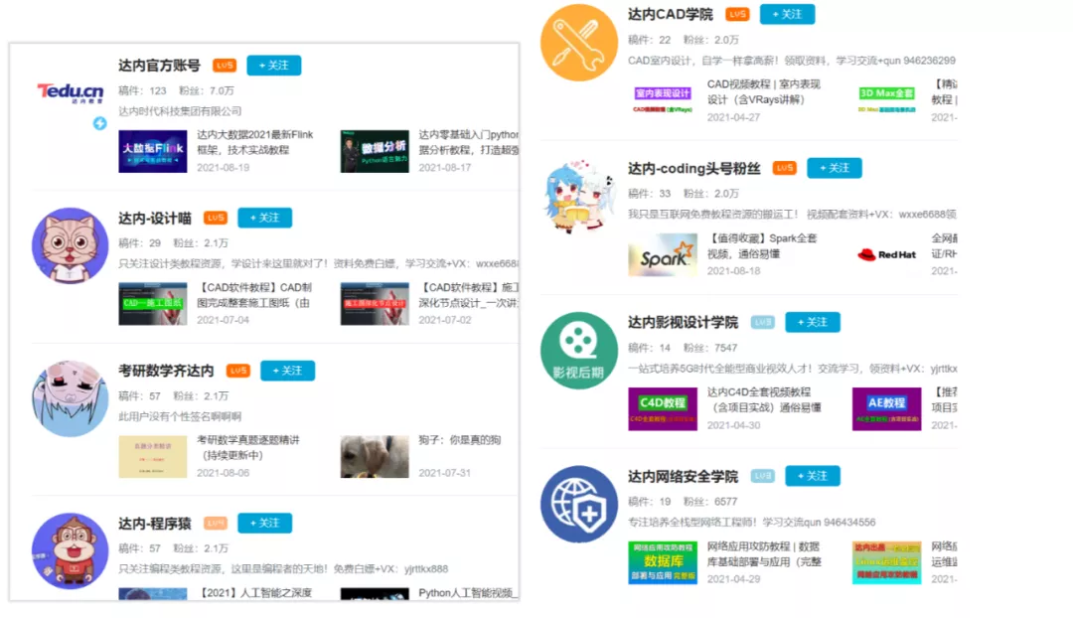Click the cat avatar of 达内-设计喵
1073x618 pixels.
click(70, 246)
